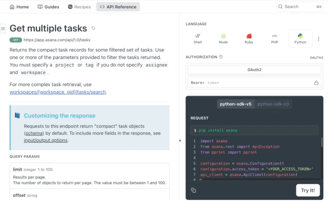The image size is (329, 201).
Task: Select the API Reference tab
Action: click(x=118, y=7)
